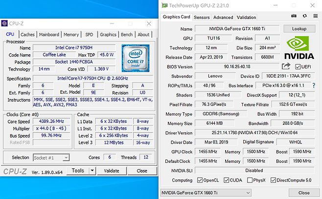Click the Tools button in CPU-Z
The image size is (322, 199).
tap(78, 171)
